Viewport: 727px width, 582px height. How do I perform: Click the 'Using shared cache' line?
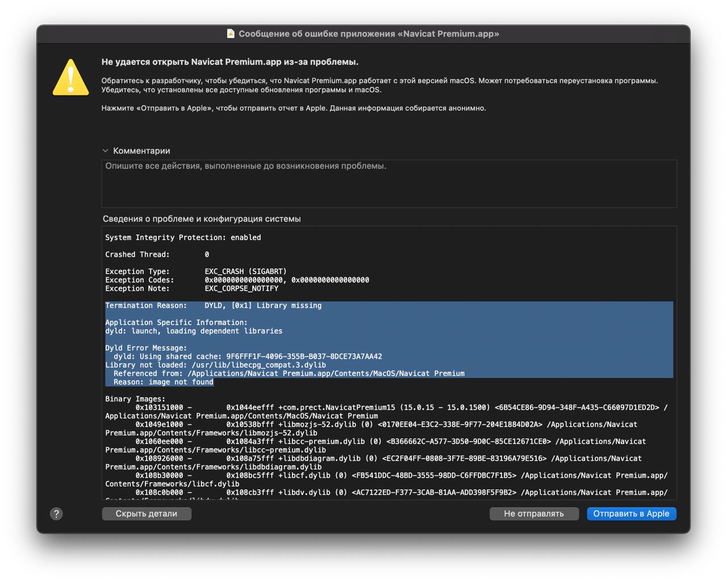point(248,356)
